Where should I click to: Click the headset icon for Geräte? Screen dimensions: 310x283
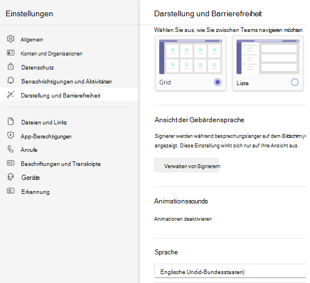(11, 177)
